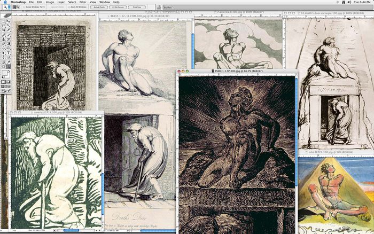Select the Crop tool
Viewport: 374px width, 234px height.
(x=4, y=29)
